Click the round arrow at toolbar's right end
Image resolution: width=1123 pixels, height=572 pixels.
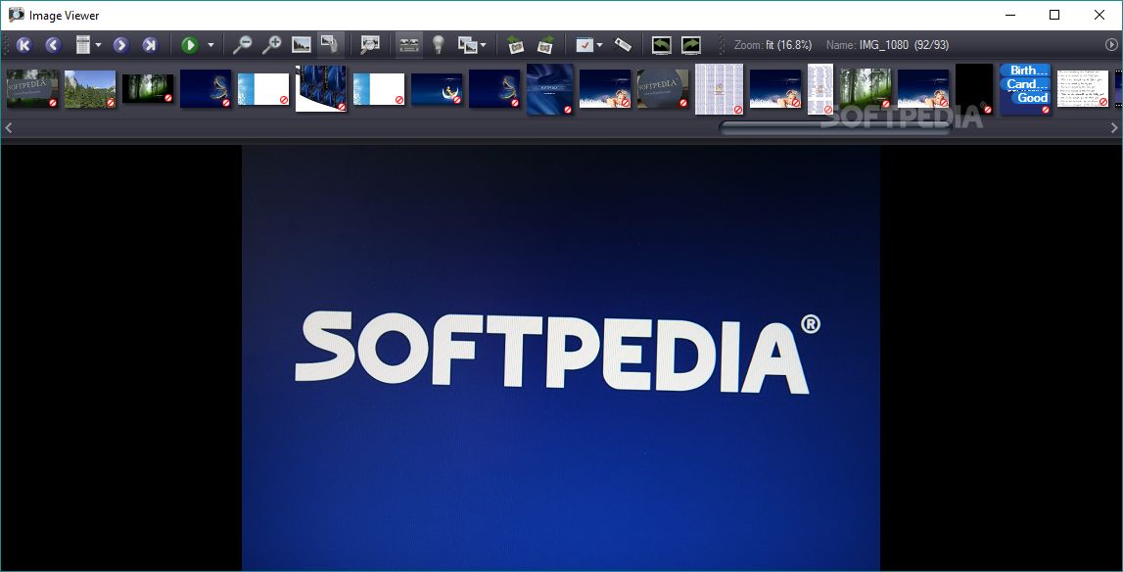1111,44
